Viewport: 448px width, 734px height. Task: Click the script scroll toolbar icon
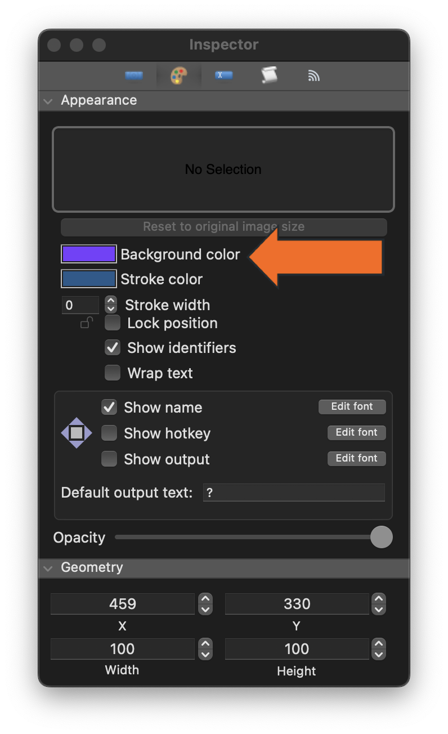click(x=268, y=75)
